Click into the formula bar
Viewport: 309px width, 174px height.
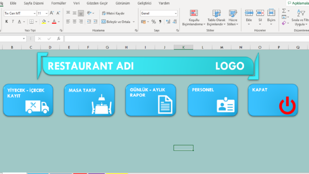186,39
